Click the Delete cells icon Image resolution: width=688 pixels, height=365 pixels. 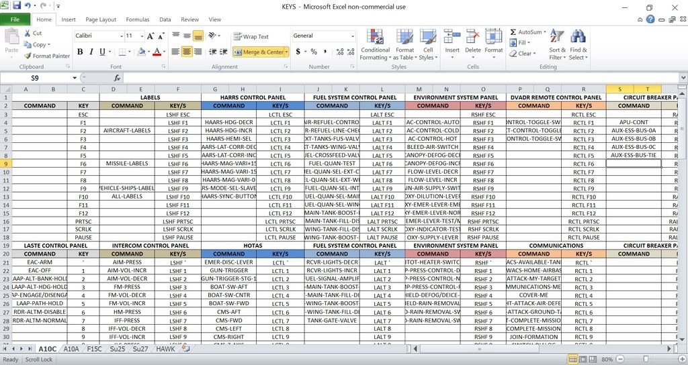473,37
